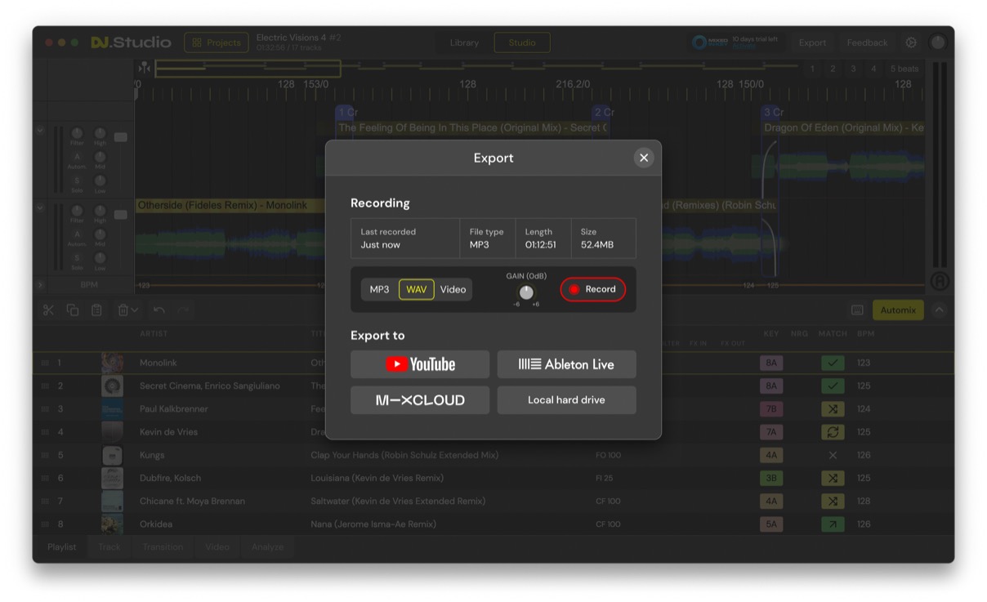The image size is (987, 602).
Task: Click the Delete (trash) icon
Action: tap(121, 310)
